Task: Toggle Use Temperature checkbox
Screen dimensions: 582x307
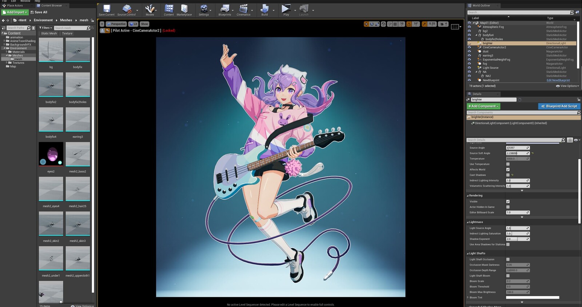Action: click(x=508, y=164)
